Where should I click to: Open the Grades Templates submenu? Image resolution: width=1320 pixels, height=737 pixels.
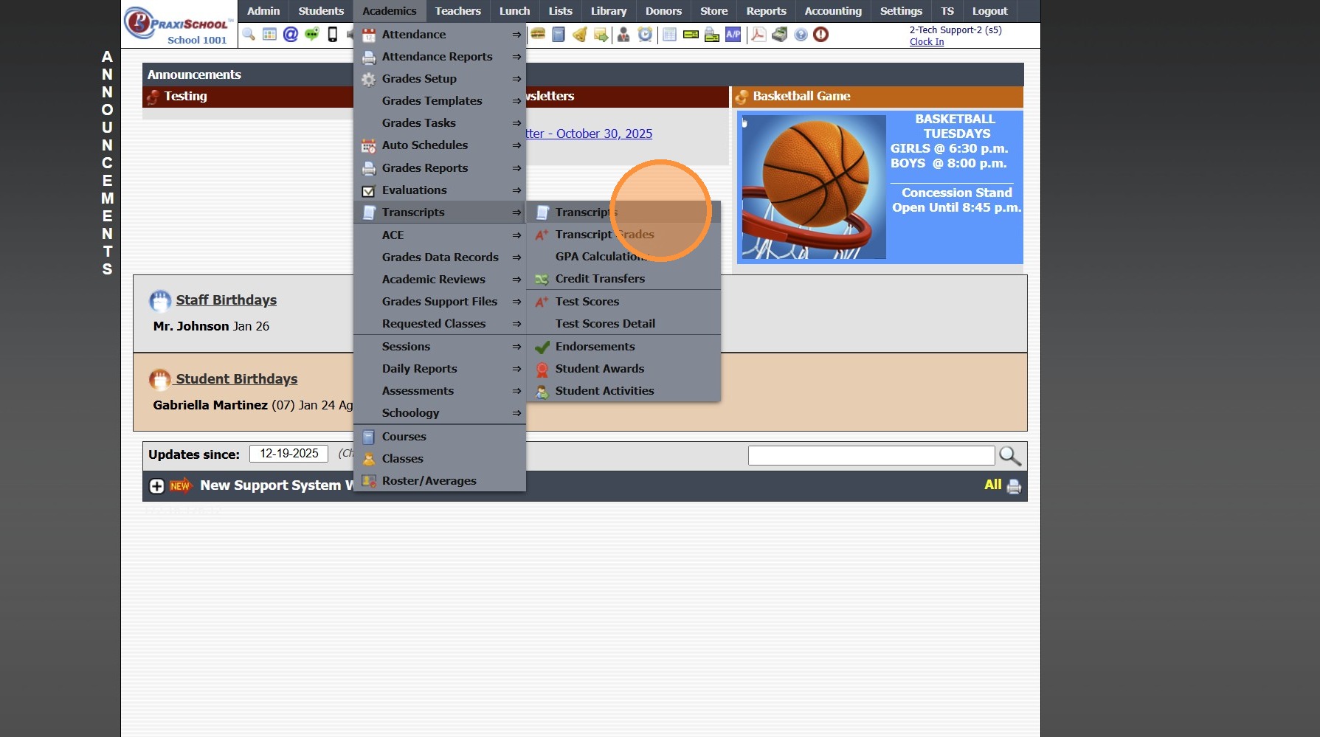click(x=440, y=101)
